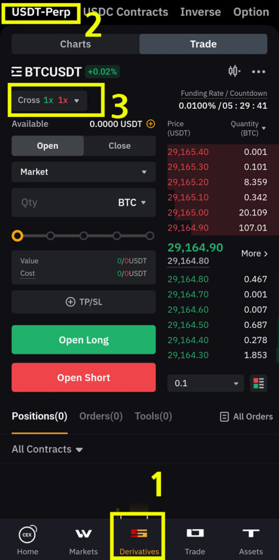Select the Open position toggle
279x560 pixels.
click(x=48, y=145)
